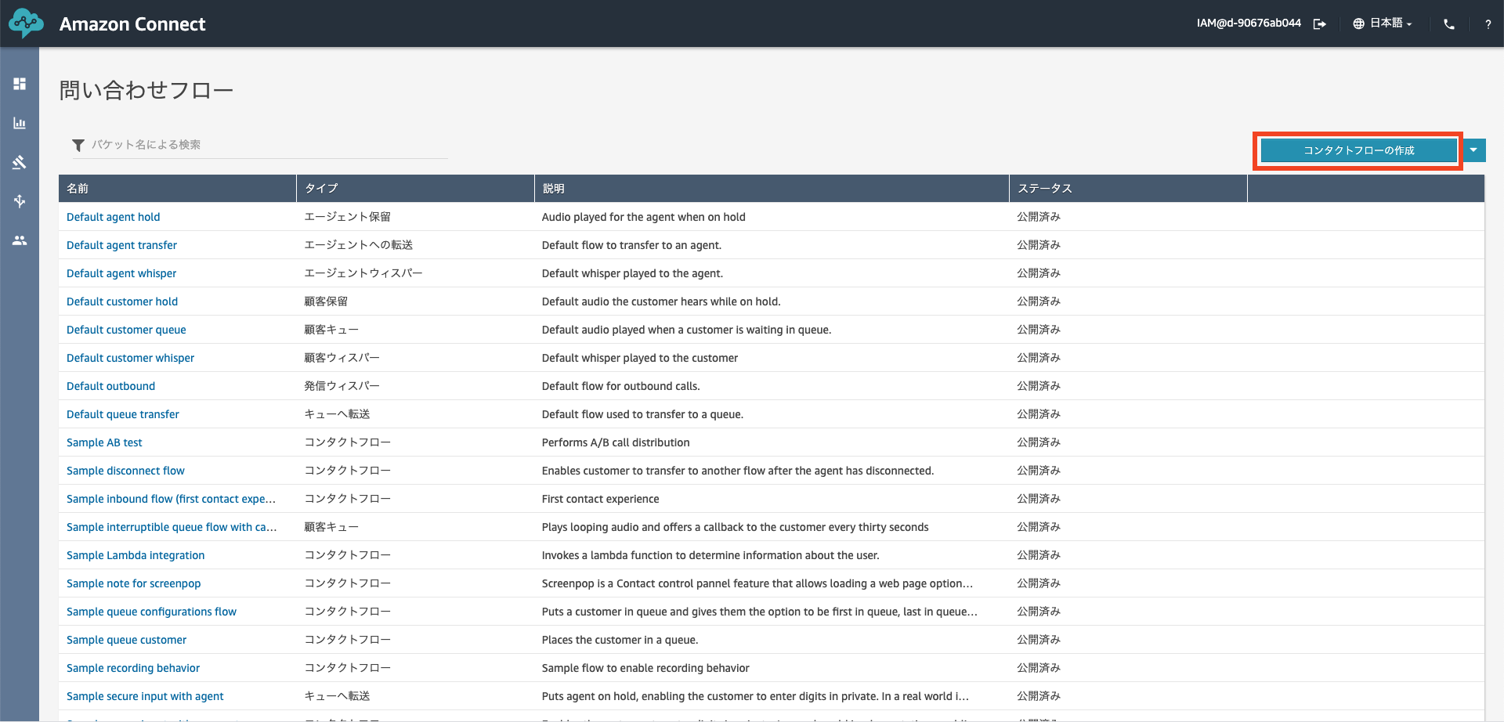Open the routing sidebar icon
1504x722 pixels.
(x=20, y=162)
